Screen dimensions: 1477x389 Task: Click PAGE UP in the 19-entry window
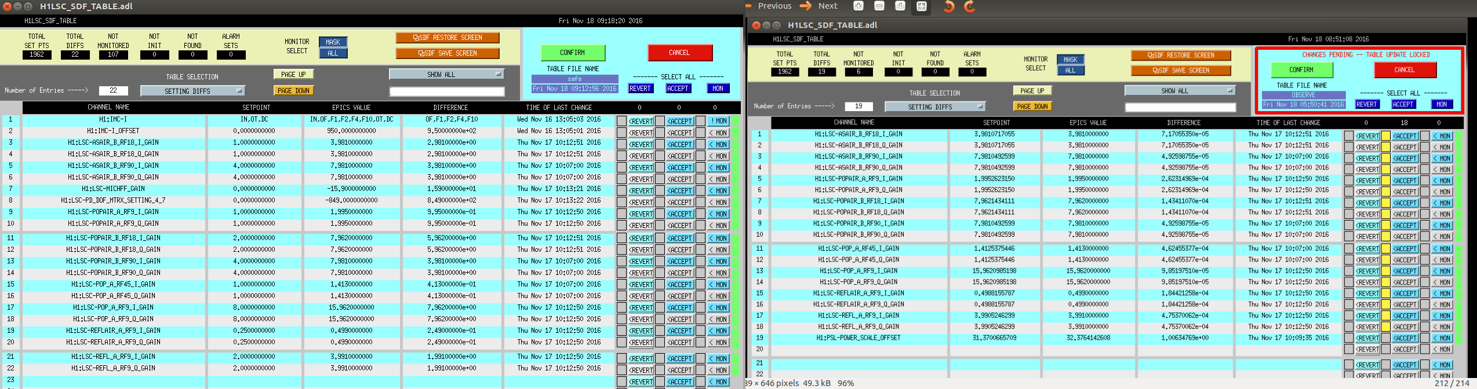coord(1032,91)
